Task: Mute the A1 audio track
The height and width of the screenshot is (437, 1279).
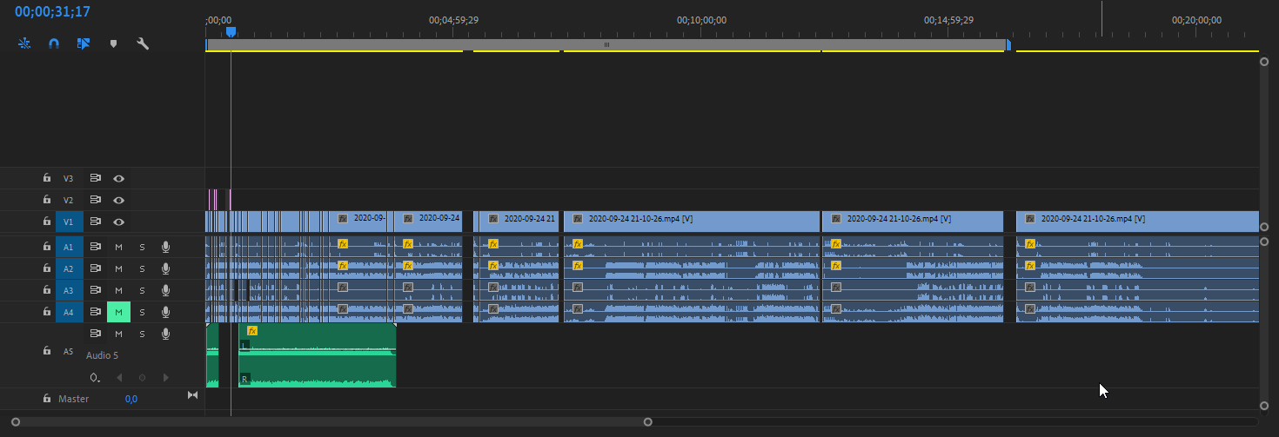Action: (118, 247)
